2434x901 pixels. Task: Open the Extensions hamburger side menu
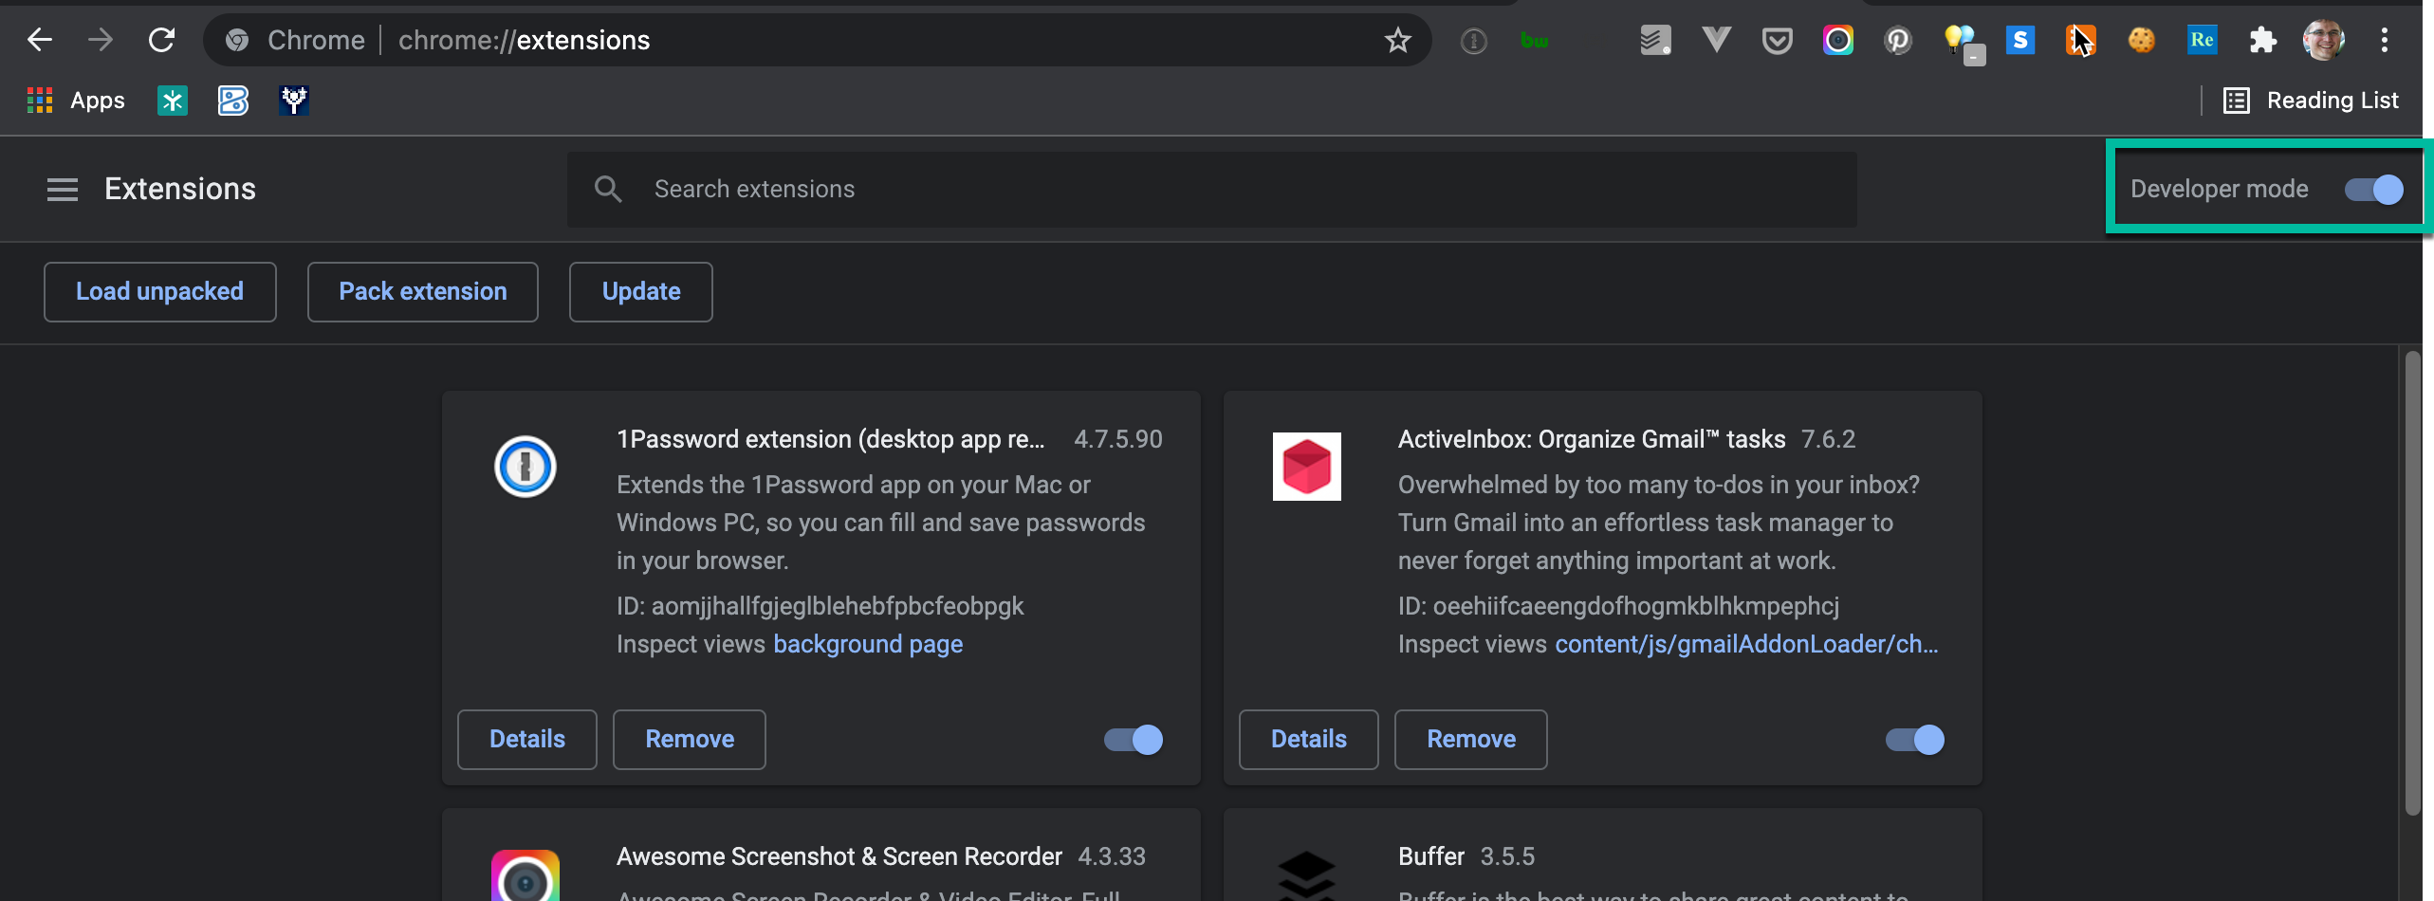(63, 190)
